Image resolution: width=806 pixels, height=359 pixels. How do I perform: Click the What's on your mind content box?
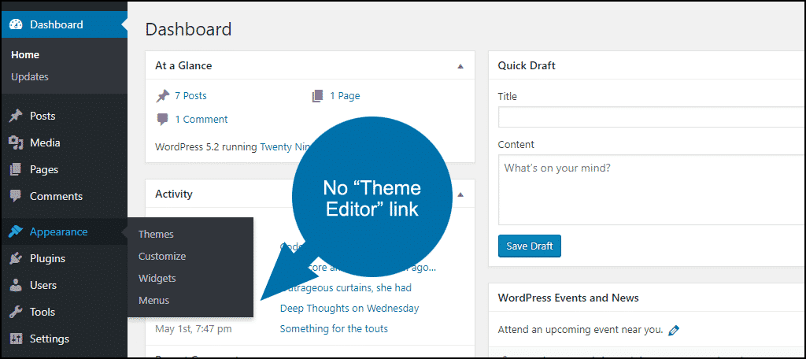(652, 190)
